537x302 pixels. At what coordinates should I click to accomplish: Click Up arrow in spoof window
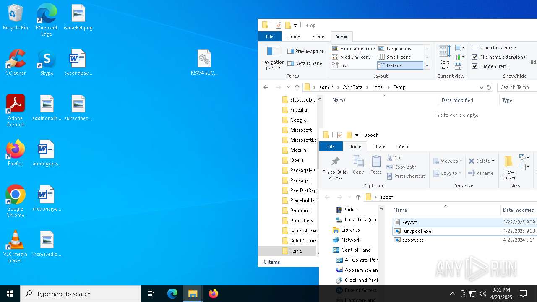[x=358, y=197]
